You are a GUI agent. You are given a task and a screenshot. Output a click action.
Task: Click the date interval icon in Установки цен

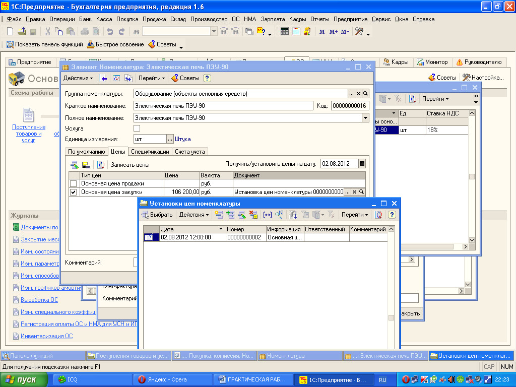[x=267, y=215]
